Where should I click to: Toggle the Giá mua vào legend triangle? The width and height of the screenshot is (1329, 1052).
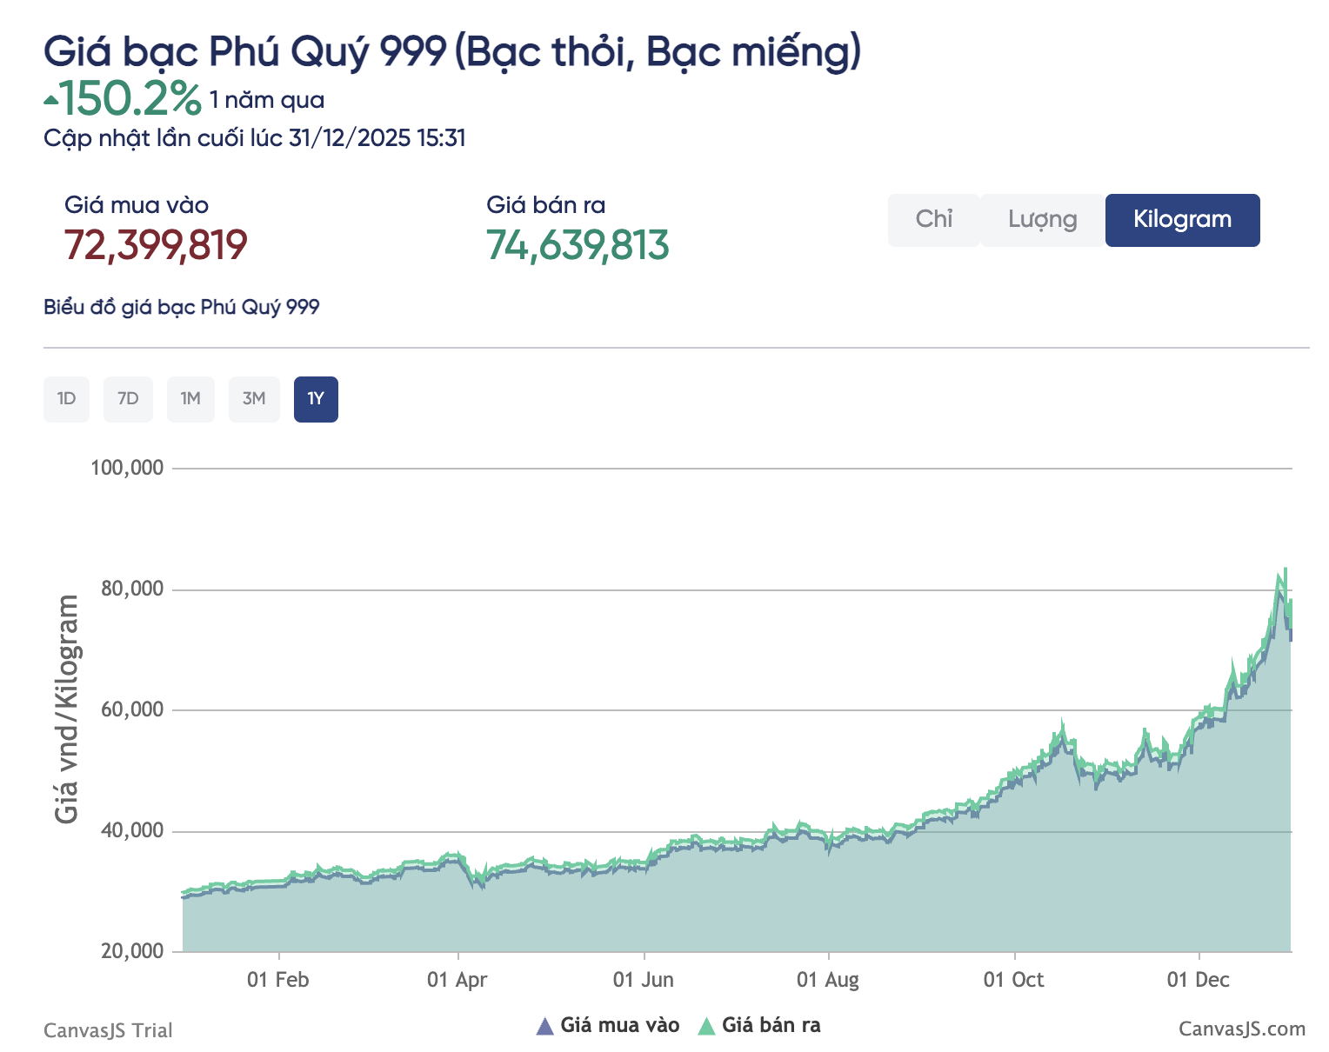tap(545, 1027)
